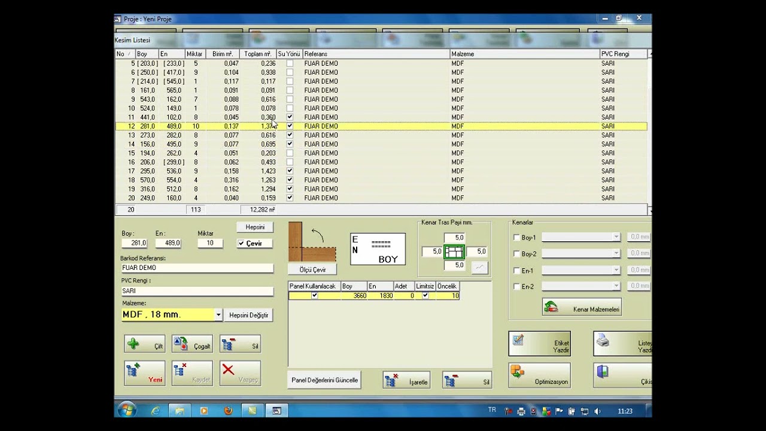Click the green plus Çift button

click(145, 344)
